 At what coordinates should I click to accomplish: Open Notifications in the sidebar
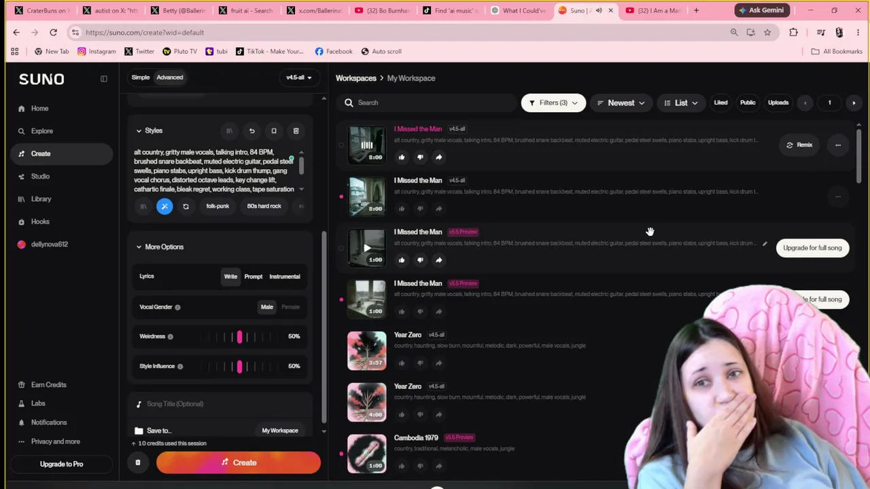tap(49, 422)
